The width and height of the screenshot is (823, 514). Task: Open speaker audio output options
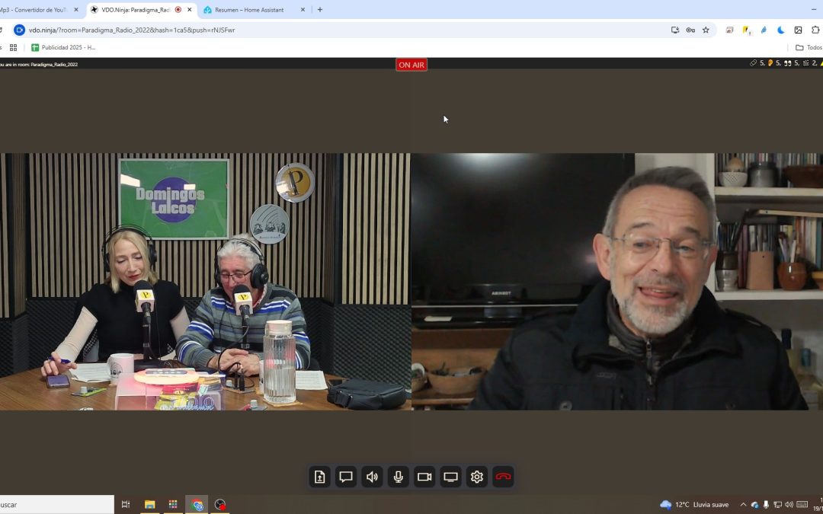372,477
